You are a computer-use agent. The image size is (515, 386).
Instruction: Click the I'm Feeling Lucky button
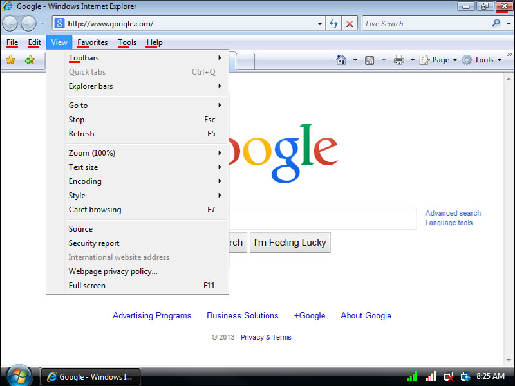pos(290,243)
